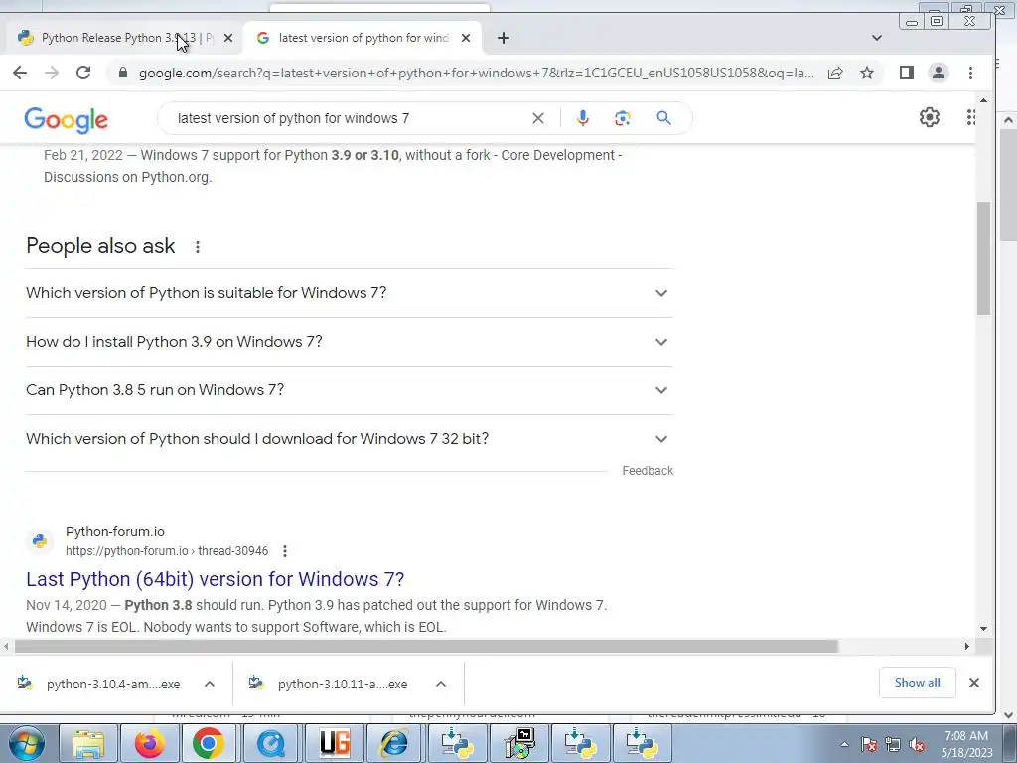Close the Google search results tab

466,38
